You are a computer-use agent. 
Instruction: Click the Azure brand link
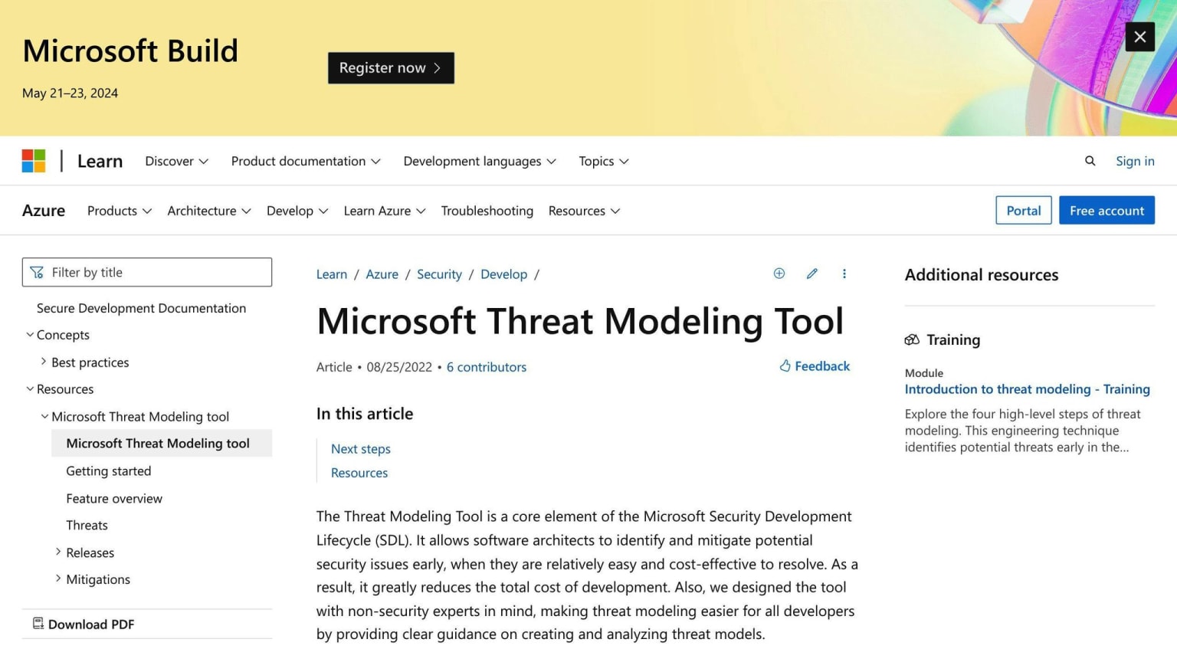point(44,211)
